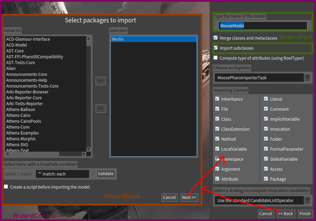Select Arki-Tests-Reporter package

coord(46,103)
